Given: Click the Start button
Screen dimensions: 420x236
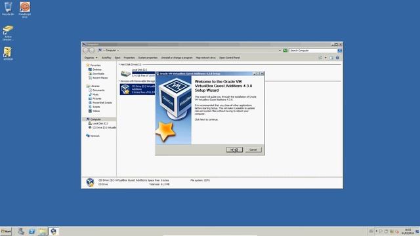Looking at the screenshot, I should 6,231.
